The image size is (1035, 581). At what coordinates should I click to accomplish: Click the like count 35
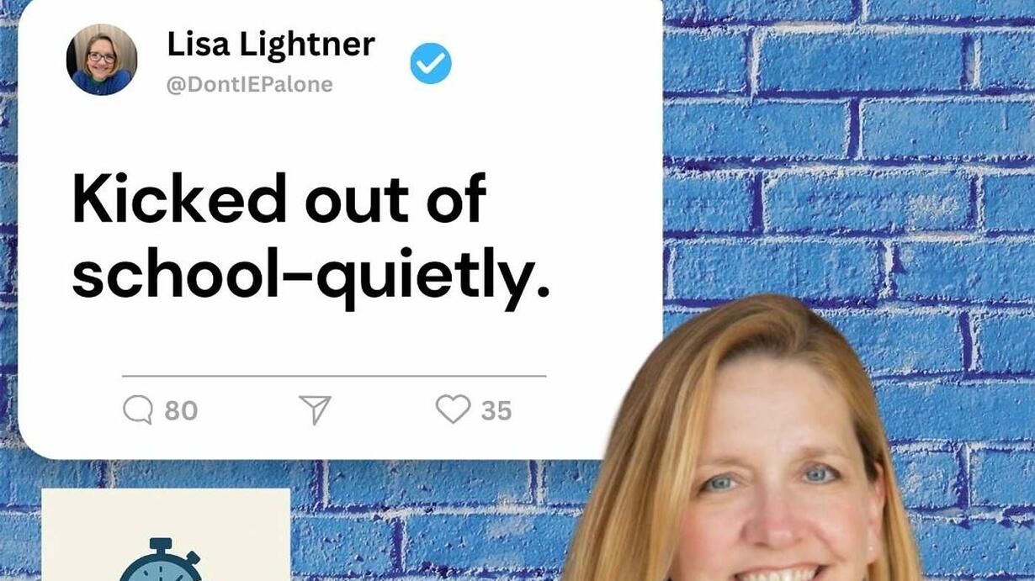(496, 410)
